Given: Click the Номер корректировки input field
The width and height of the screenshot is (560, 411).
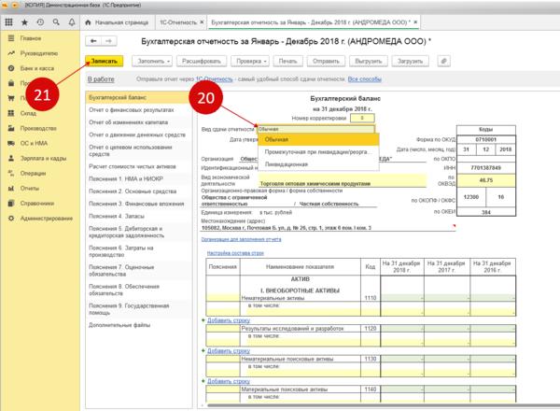Looking at the screenshot, I should point(361,119).
